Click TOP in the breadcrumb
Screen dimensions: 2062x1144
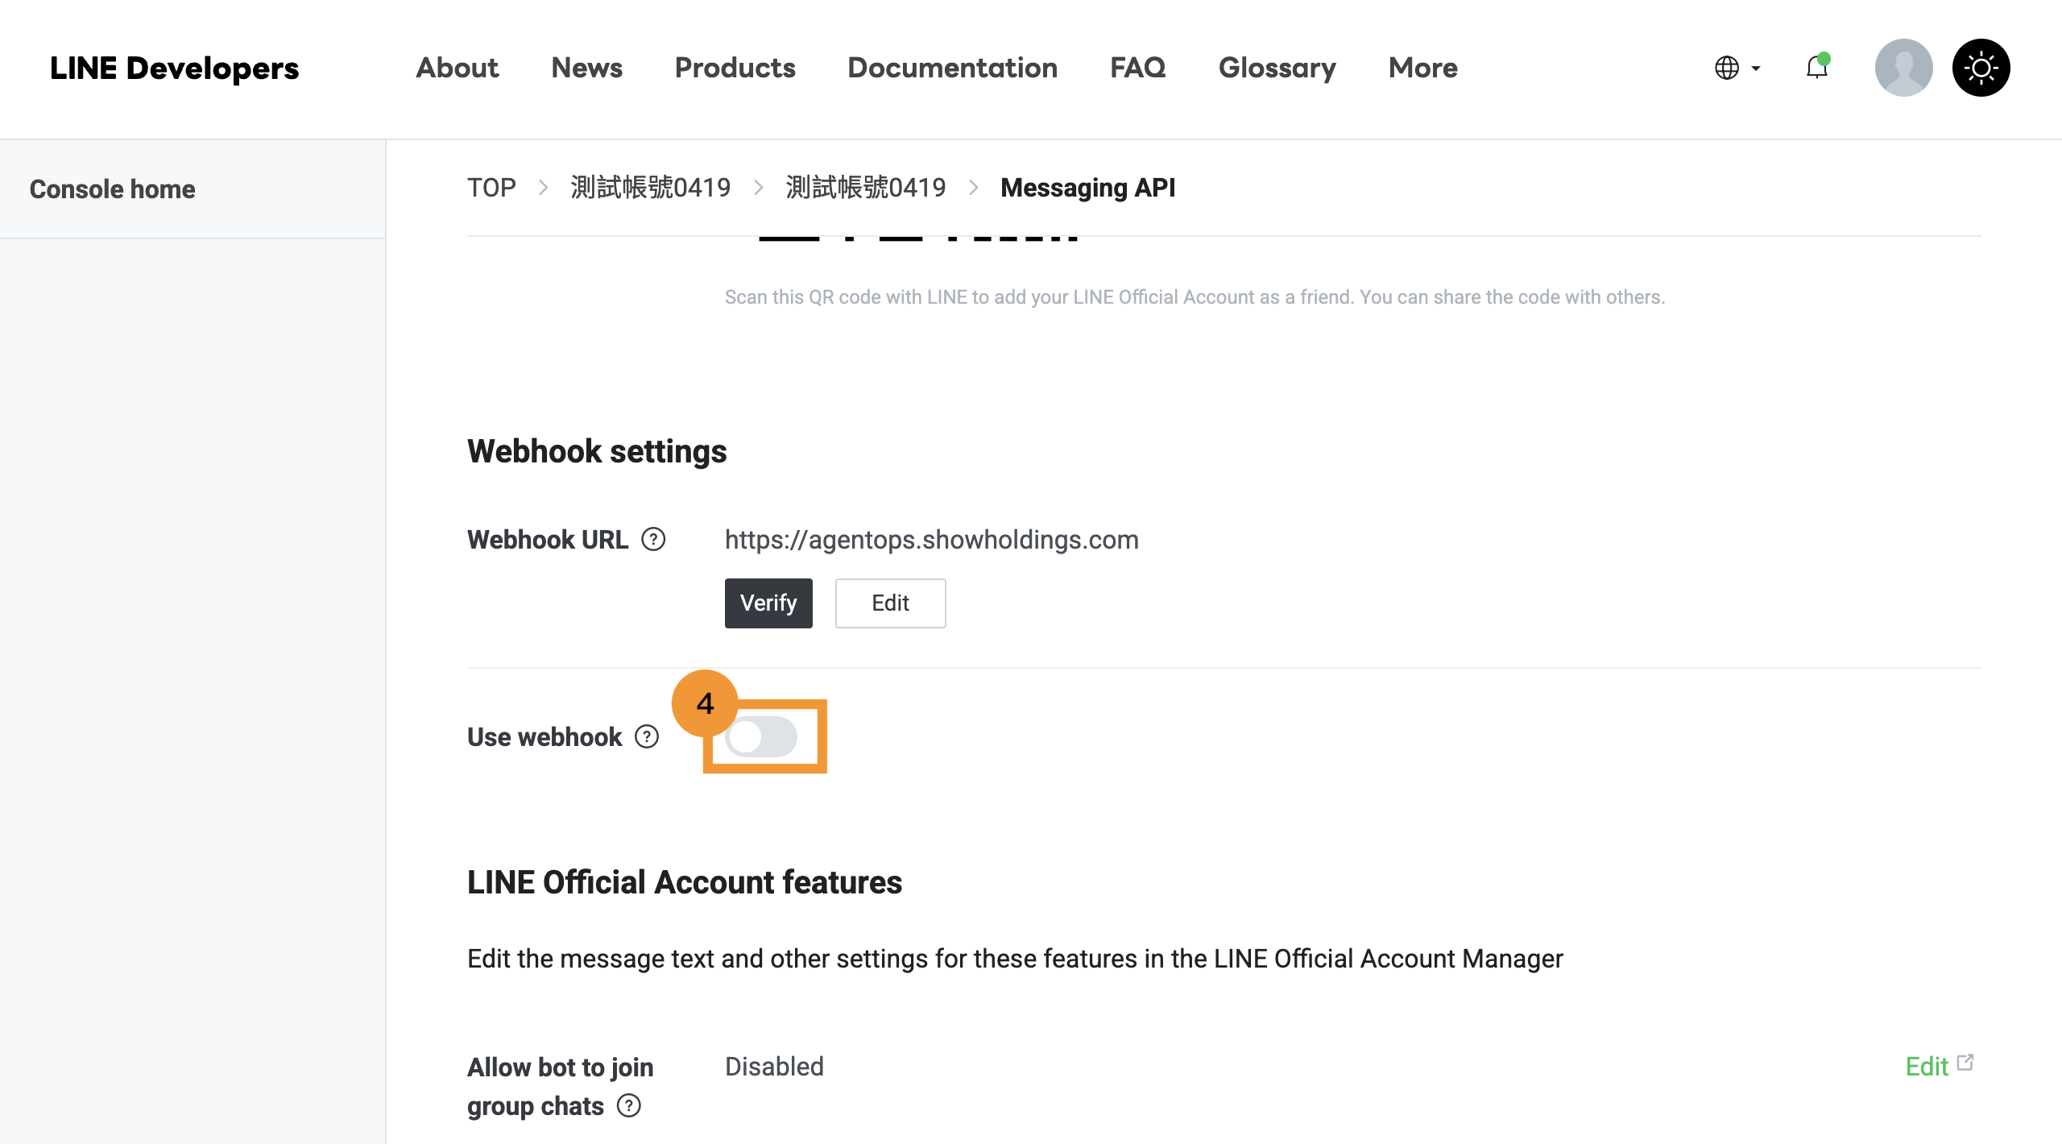491,188
